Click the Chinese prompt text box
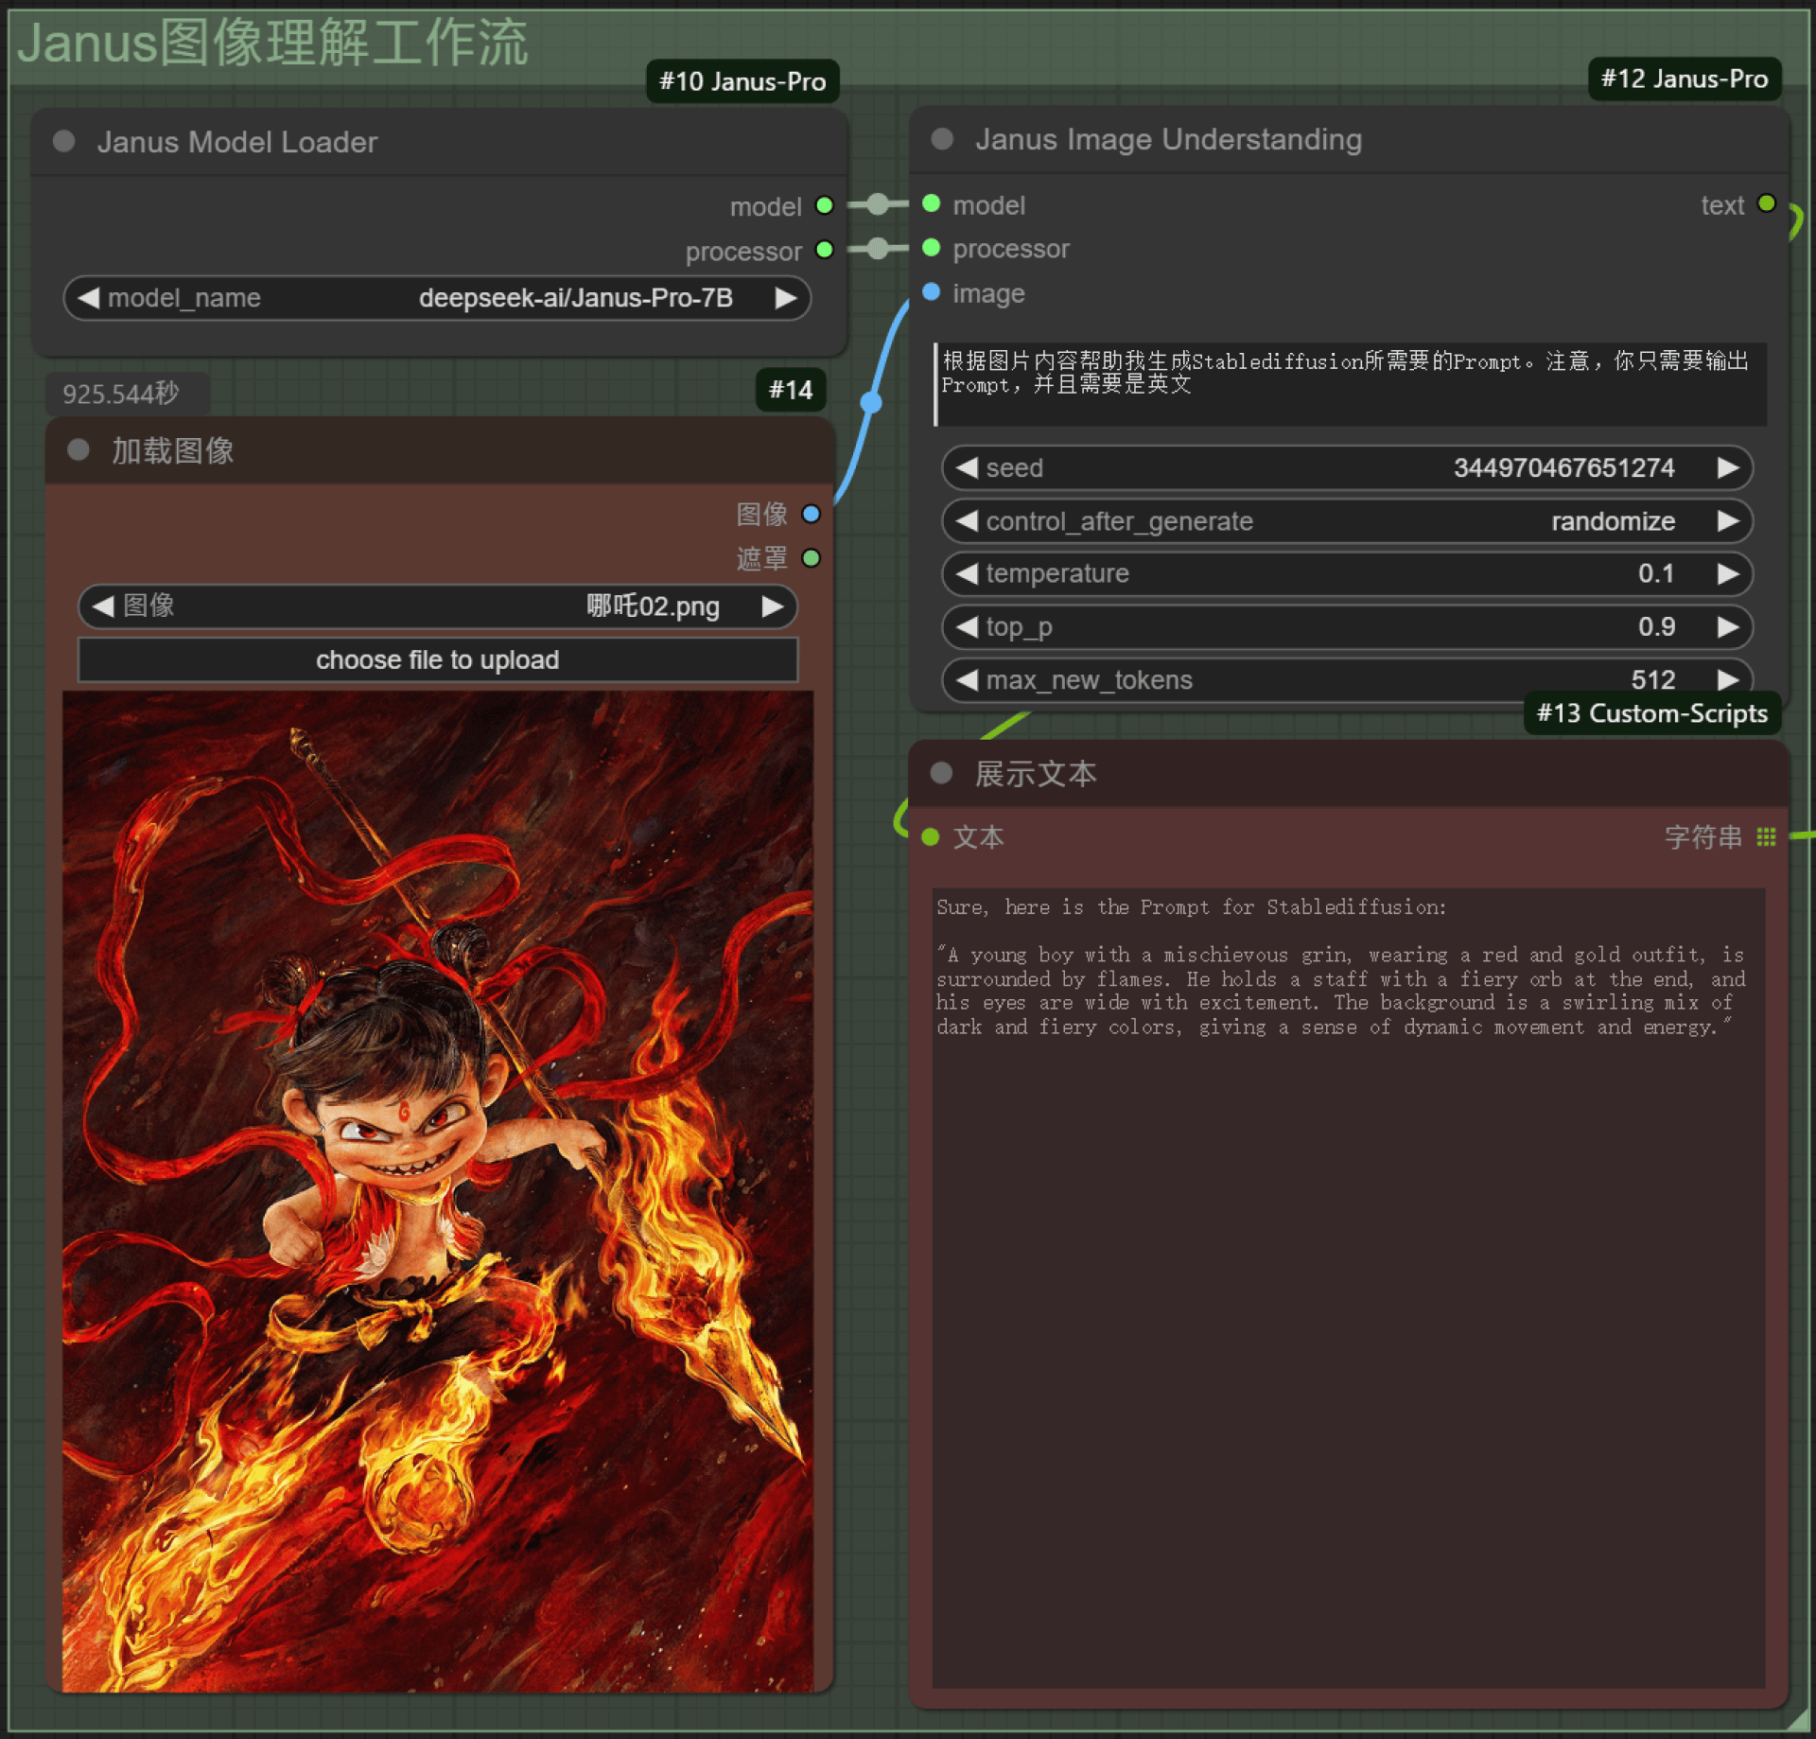 click(1350, 384)
